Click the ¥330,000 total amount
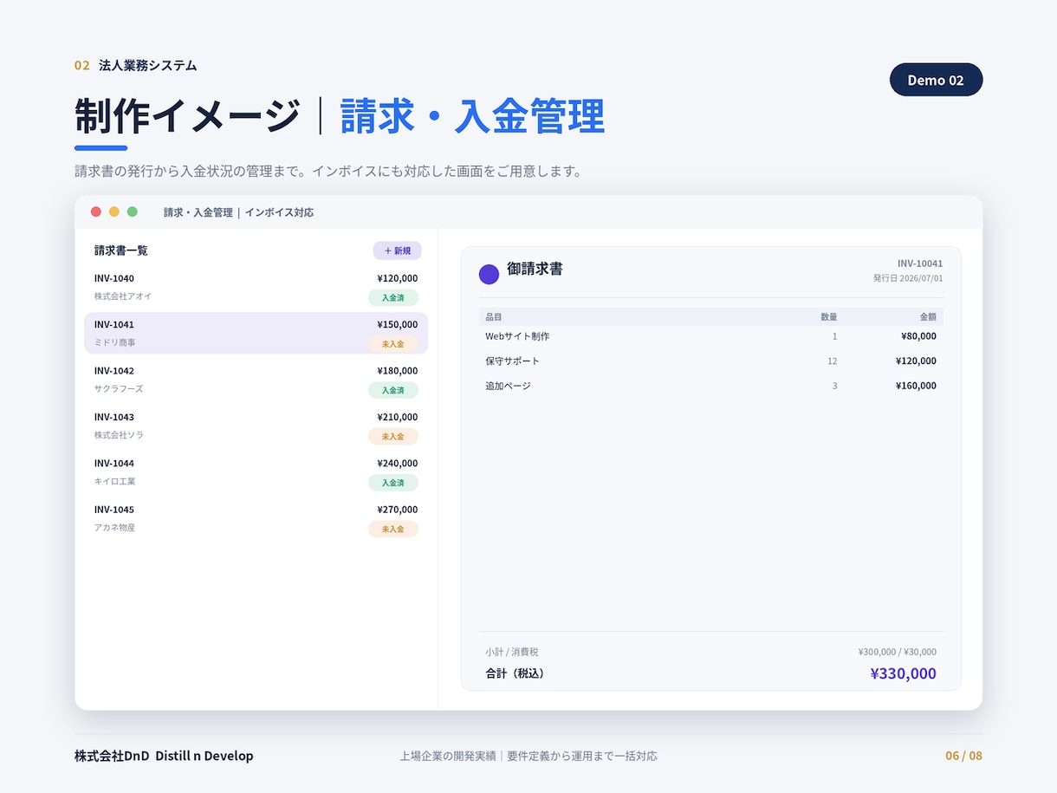 [904, 673]
